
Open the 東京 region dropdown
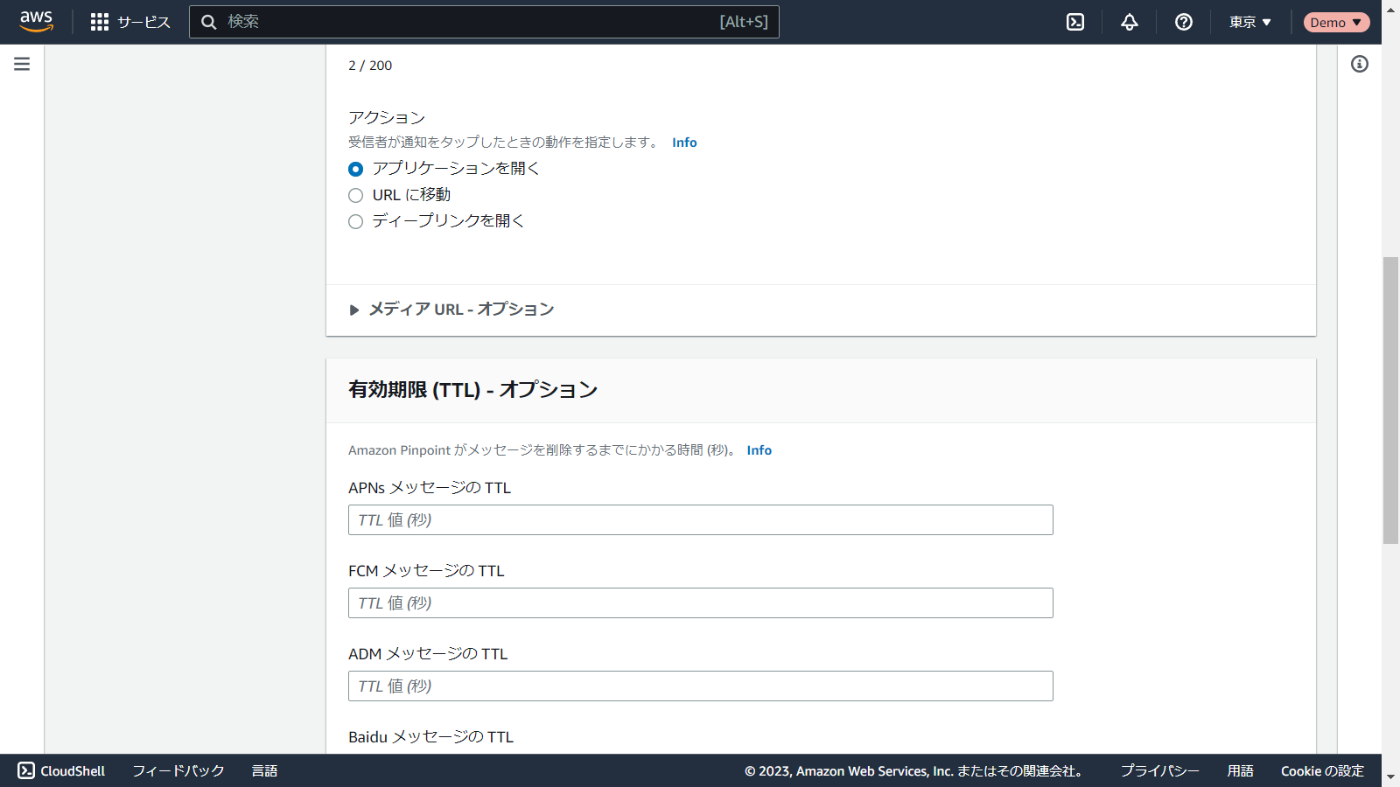coord(1249,22)
